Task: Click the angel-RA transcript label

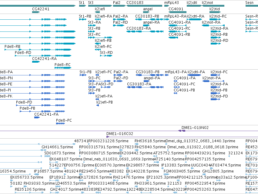Action: click(151, 22)
